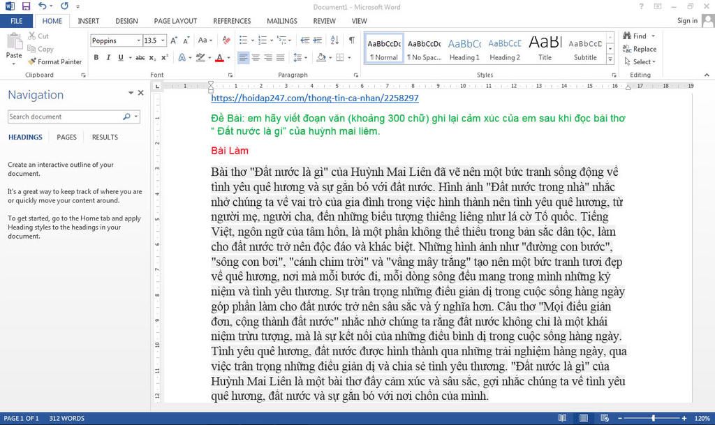
Task: Click the Replace button
Action: coord(640,49)
